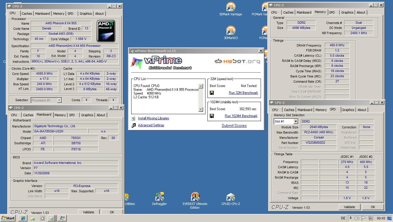This screenshot has height=222, width=393.
Task: Open the EVEREST Ultimate Edition desktop shortcut
Action: (195, 201)
